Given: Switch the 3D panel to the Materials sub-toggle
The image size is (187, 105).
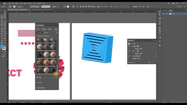Looking at the screenshot, I should (39, 33).
